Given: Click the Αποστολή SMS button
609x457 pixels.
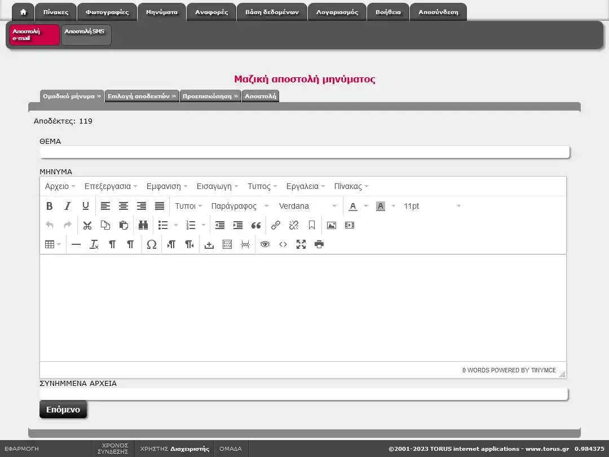Looking at the screenshot, I should (x=86, y=35).
